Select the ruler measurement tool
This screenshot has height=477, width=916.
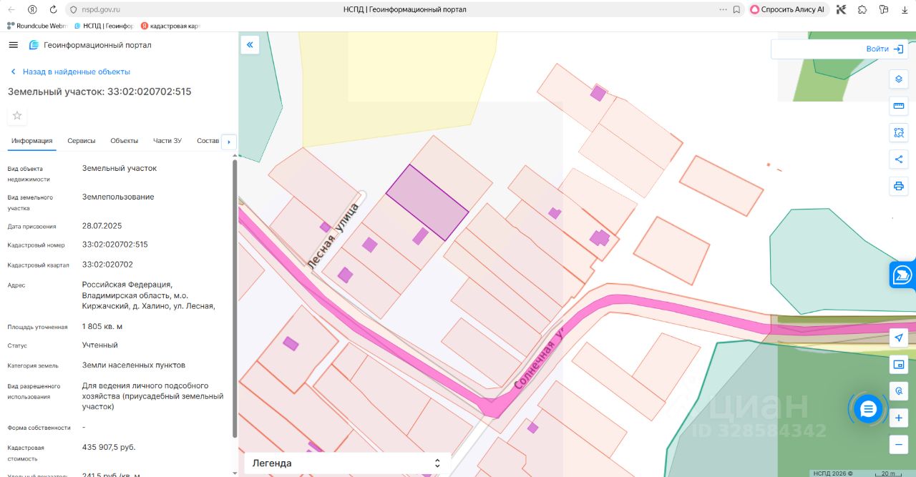pyautogui.click(x=898, y=106)
